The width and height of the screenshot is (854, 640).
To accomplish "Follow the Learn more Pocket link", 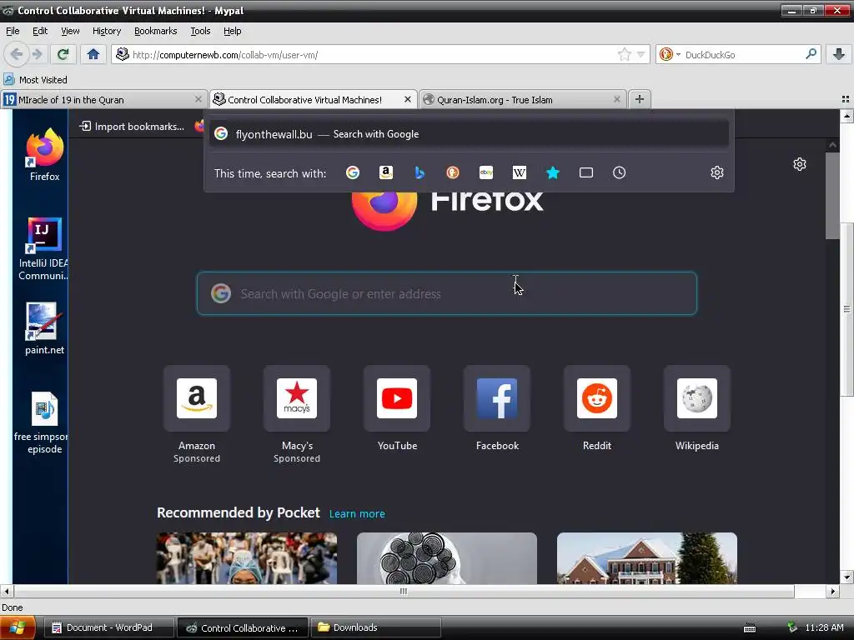I will tap(357, 513).
